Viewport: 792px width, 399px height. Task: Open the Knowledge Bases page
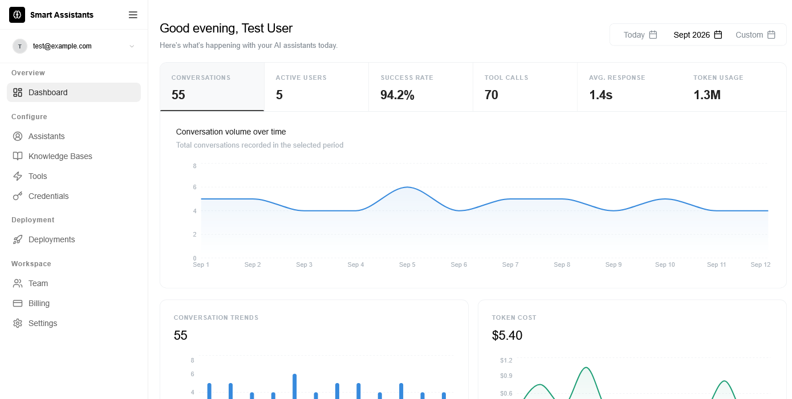click(74, 156)
